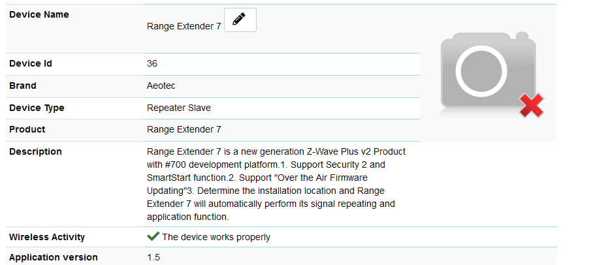Select the Product row label
This screenshot has height=265, width=604.
(27, 129)
